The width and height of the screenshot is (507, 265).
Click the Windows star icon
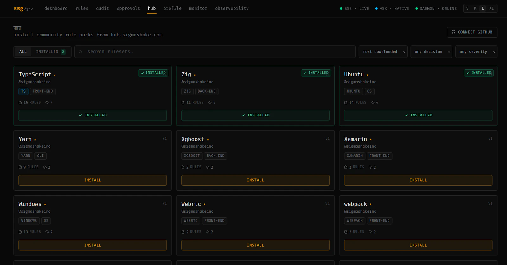[x=45, y=204]
